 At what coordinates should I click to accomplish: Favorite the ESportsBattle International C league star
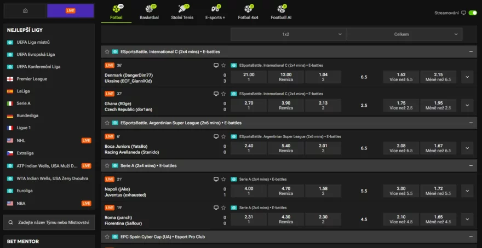107,51
